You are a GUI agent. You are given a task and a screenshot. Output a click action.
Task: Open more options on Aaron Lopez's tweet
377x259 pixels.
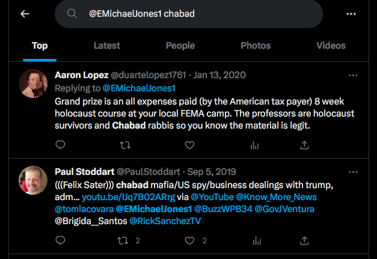click(x=354, y=75)
